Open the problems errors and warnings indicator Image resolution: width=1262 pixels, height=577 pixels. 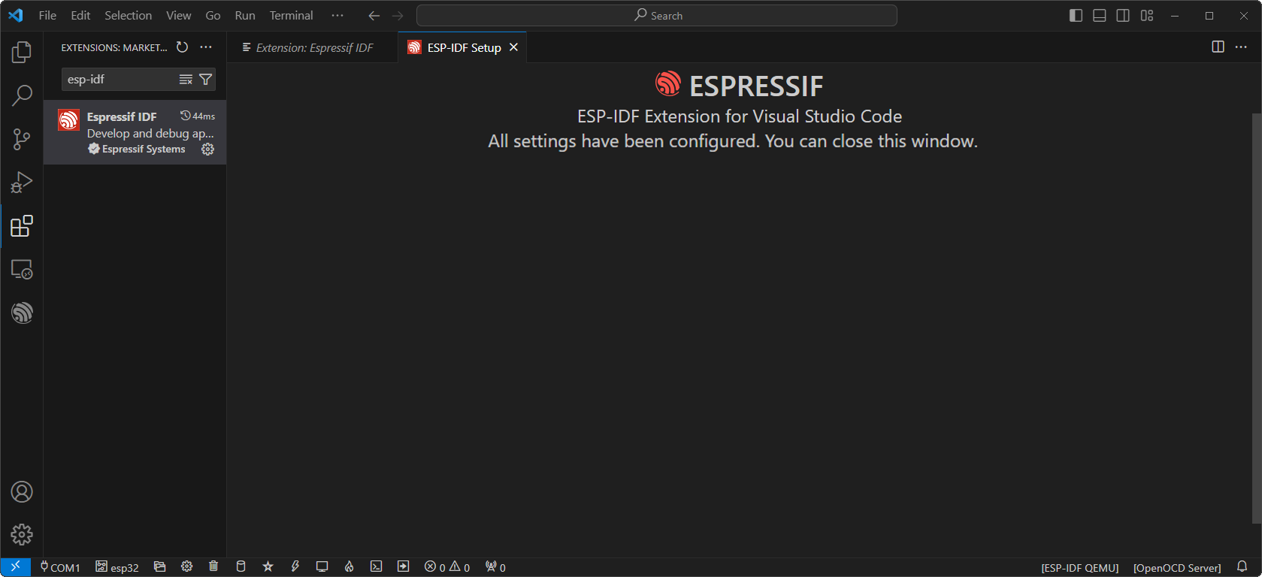pos(447,567)
